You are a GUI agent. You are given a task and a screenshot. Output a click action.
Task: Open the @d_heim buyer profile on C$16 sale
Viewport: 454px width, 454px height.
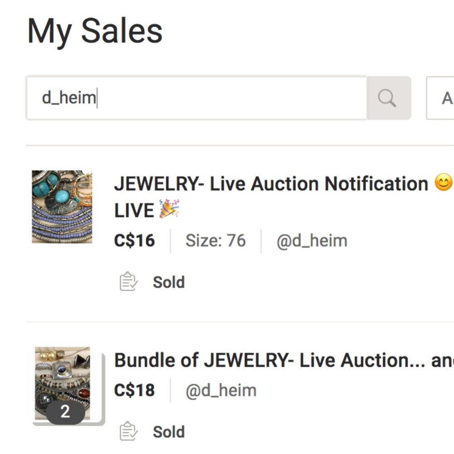click(312, 241)
